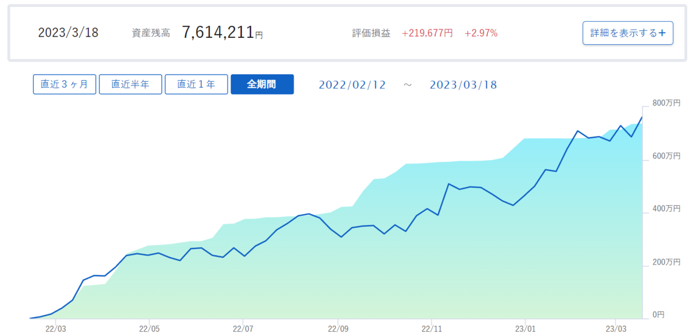
Task: Expand details with 詳細を表示する button
Action: pos(627,33)
